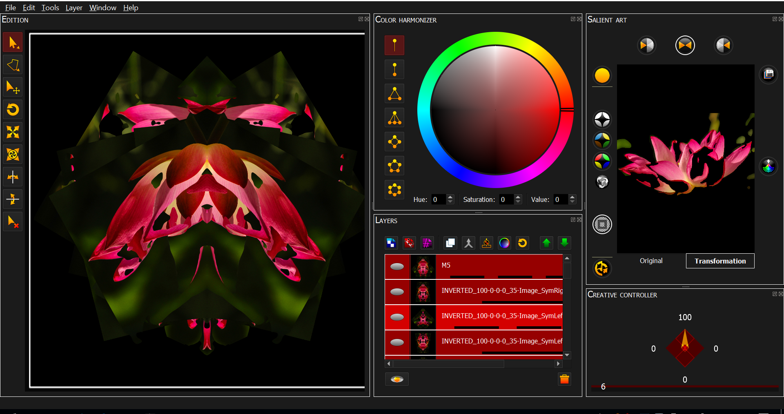Move the layer down with green arrow
The width and height of the screenshot is (784, 414).
[564, 243]
